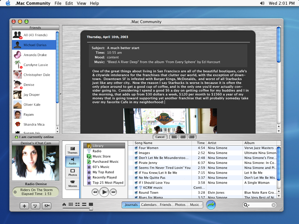Select the Radio source

pyautogui.click(x=104, y=151)
